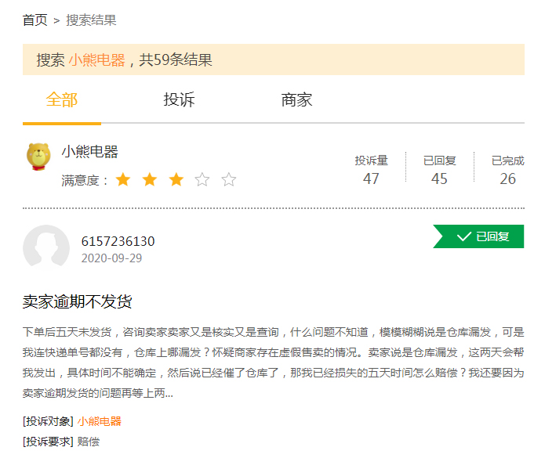Click 搜索结果 breadcrumb text
Screen dimensions: 545x458
click(x=91, y=20)
